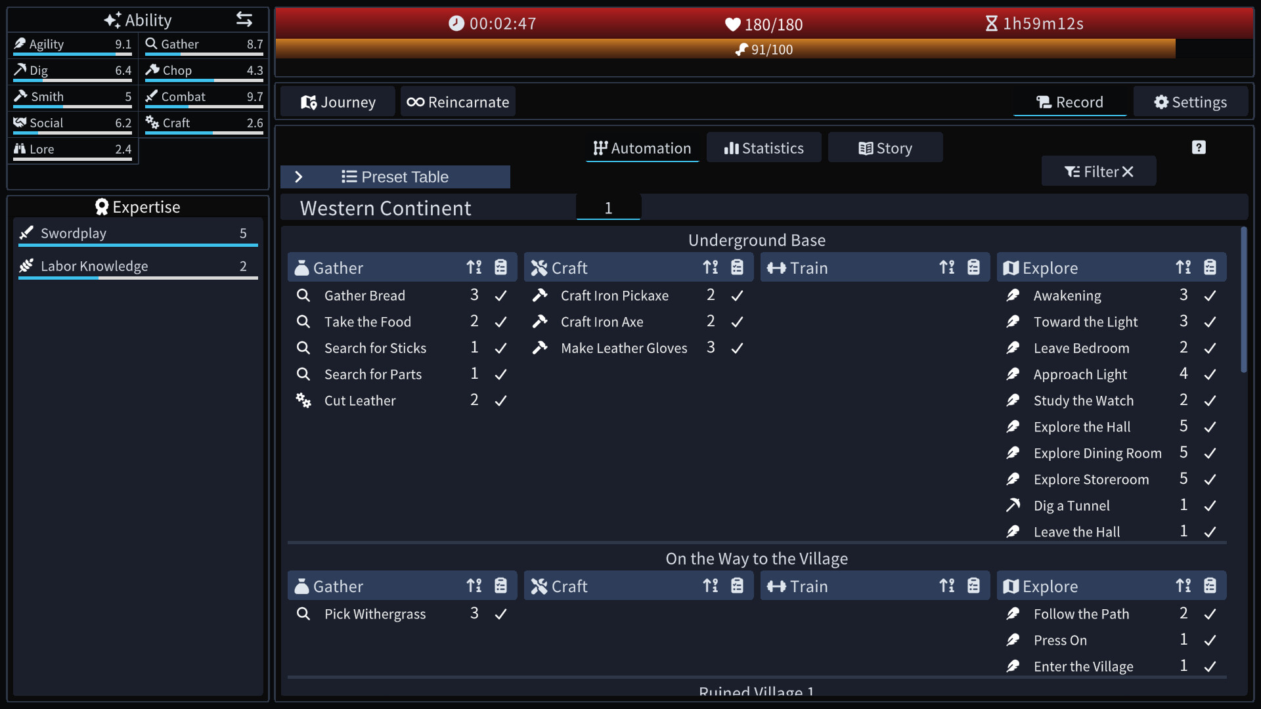Switch to the Statistics tab
Viewport: 1261px width, 709px height.
[764, 148]
